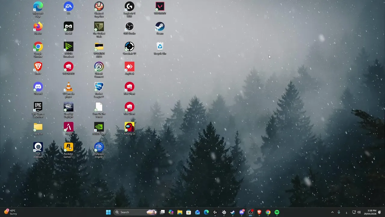Select Discord shortcut on the desktop

click(x=38, y=89)
